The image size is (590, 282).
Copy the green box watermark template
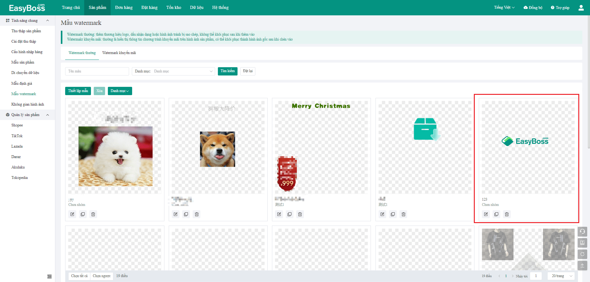pos(393,214)
